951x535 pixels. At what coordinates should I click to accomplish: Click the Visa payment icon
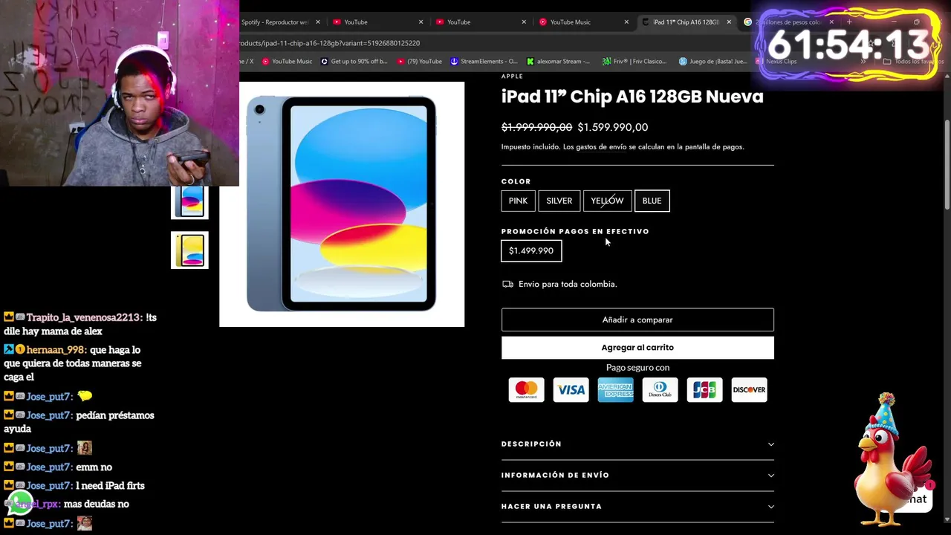point(571,390)
